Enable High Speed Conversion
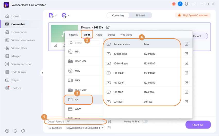This screenshot has width=219, height=136. [x=193, y=15]
